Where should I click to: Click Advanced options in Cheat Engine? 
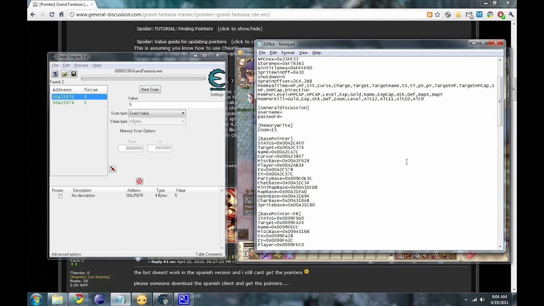[66, 254]
